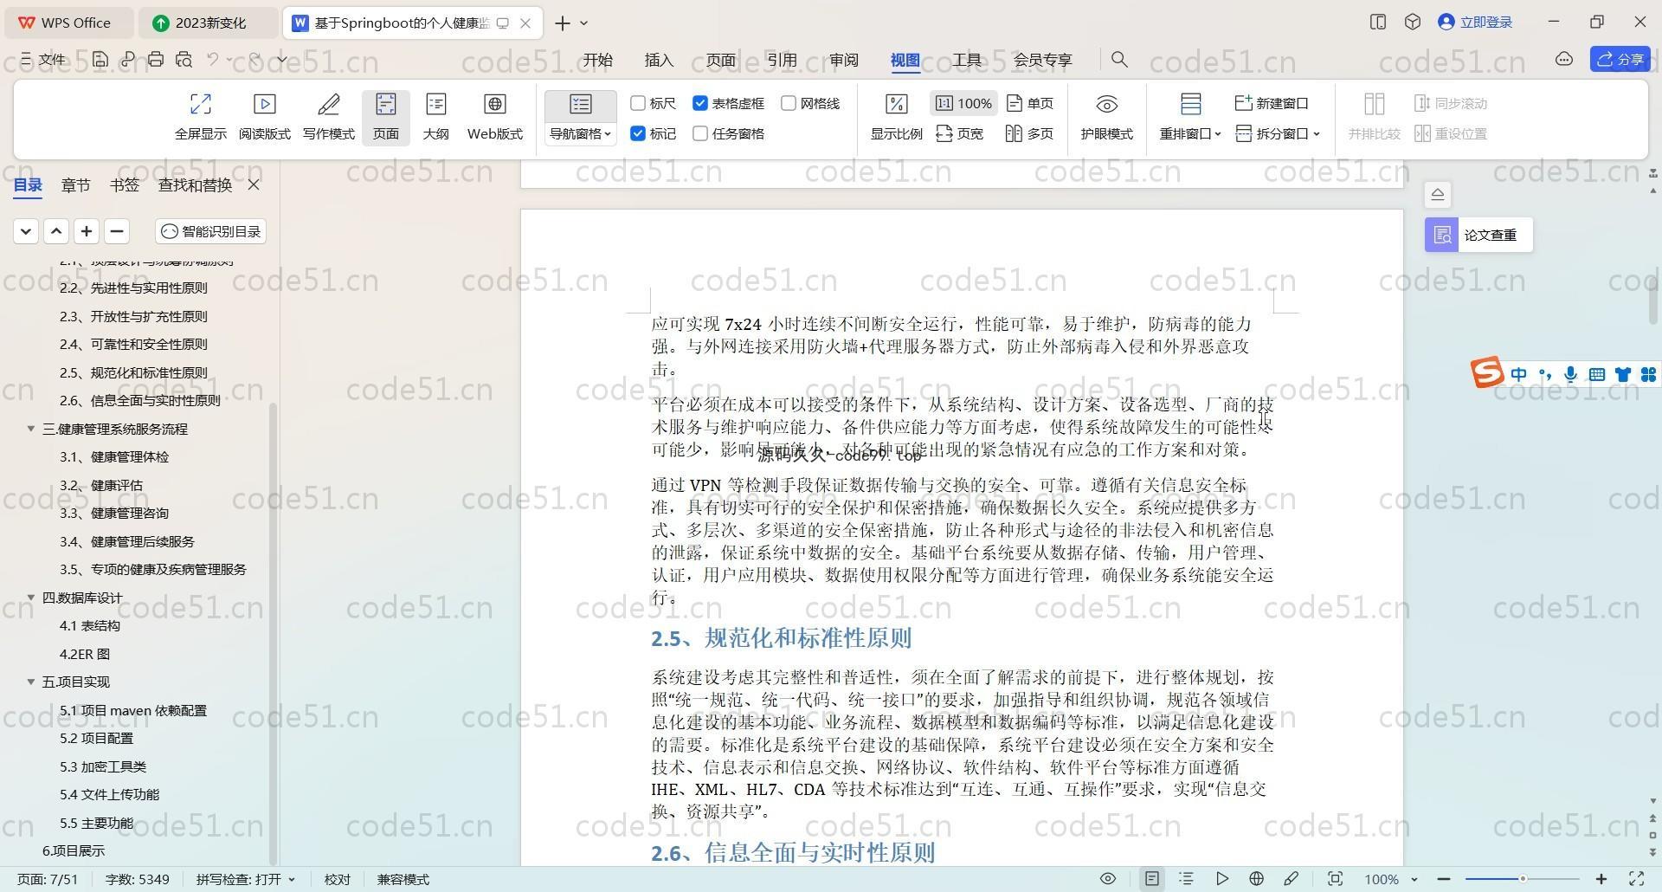Screen dimensions: 1662x892
Task: Open display ratio dialog (显示比例)
Action: (896, 117)
